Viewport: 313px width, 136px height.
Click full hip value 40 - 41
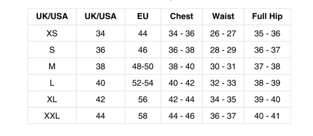(x=267, y=116)
